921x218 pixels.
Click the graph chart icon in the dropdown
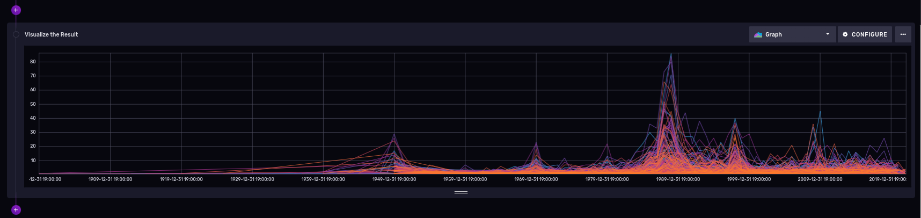758,34
